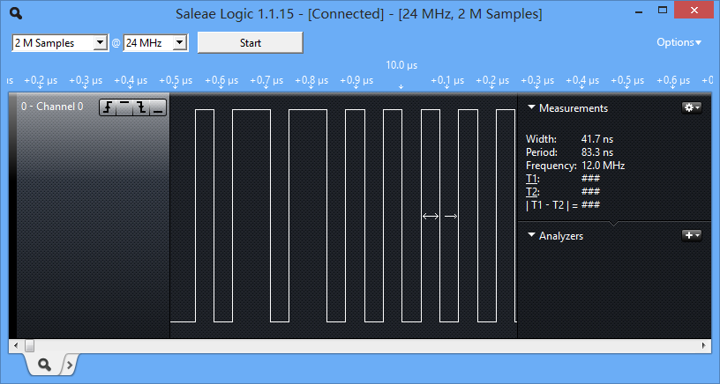This screenshot has width=720, height=384.
Task: Click the | T1 - T2 | measurement row
Action: coord(563,205)
